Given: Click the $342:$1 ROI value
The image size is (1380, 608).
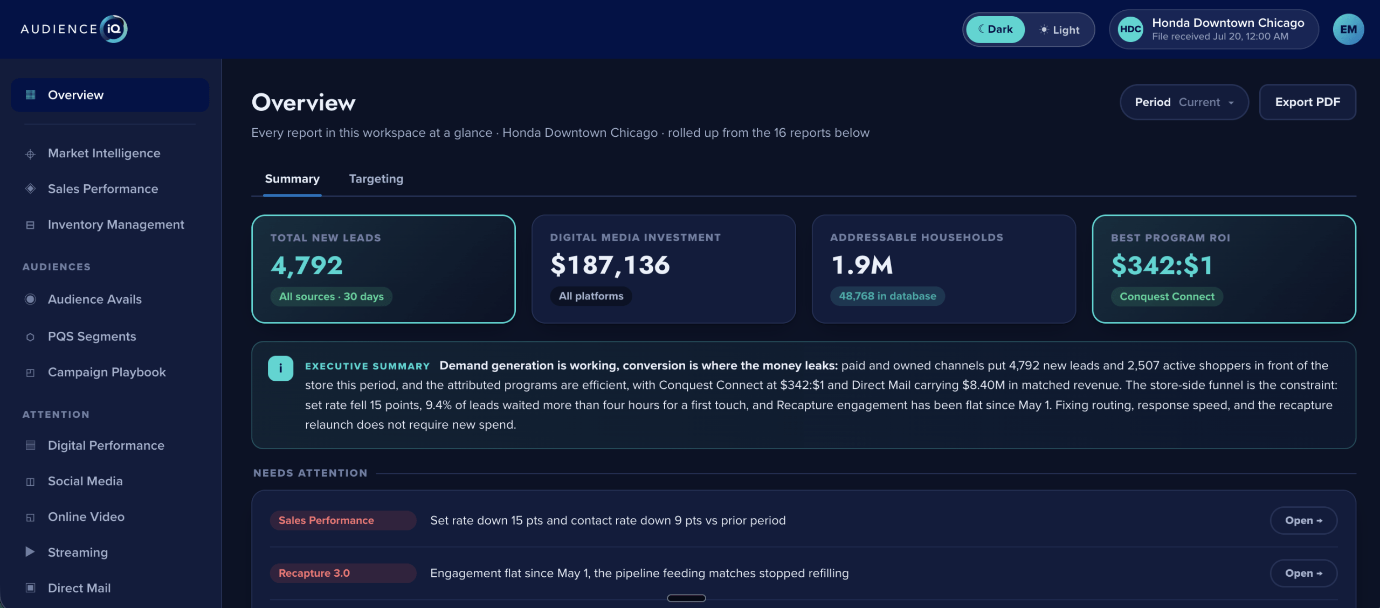Looking at the screenshot, I should (x=1162, y=265).
